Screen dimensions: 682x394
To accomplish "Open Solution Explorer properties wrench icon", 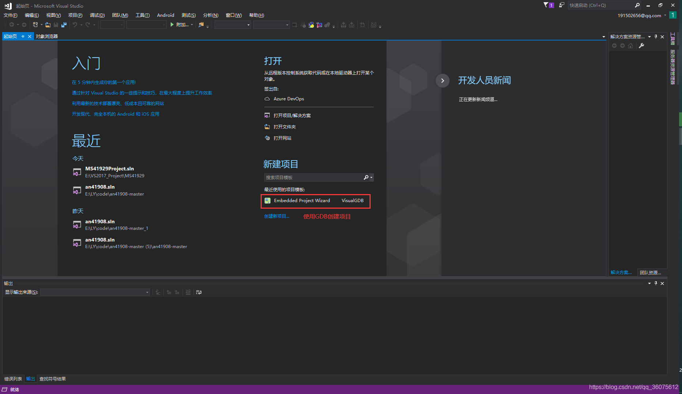I will click(x=641, y=46).
